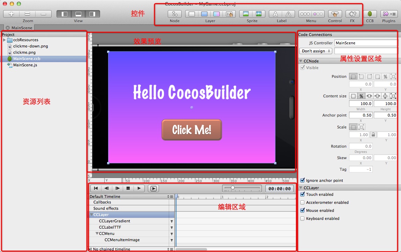Open the Don't assign dropdown

click(316, 51)
